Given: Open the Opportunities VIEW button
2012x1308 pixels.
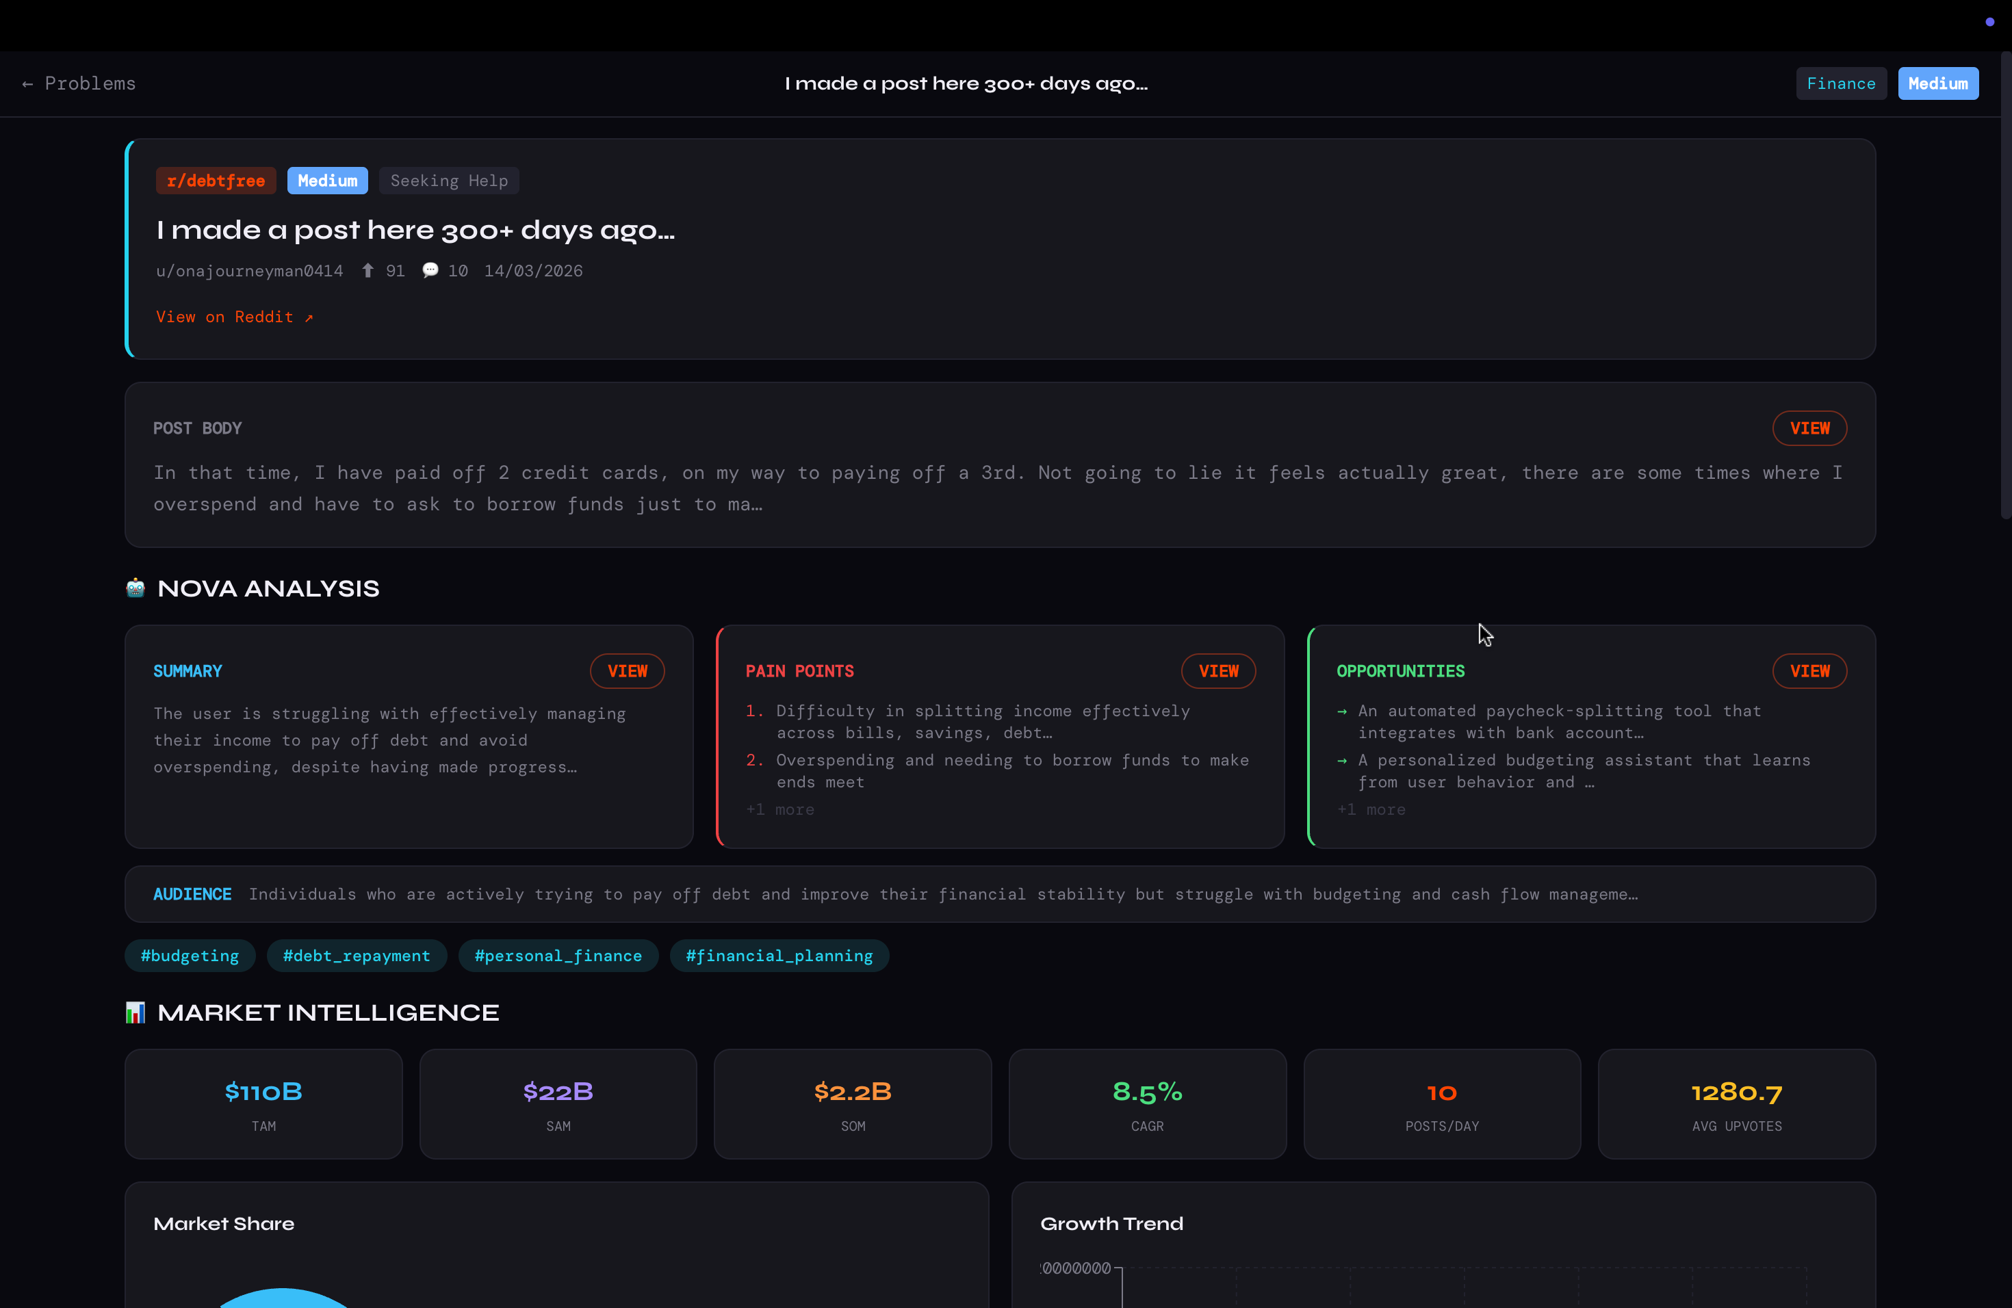Looking at the screenshot, I should tap(1809, 671).
